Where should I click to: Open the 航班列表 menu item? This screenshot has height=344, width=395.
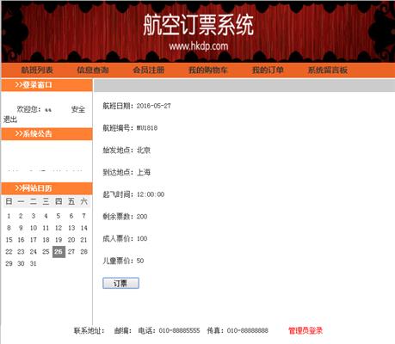37,70
